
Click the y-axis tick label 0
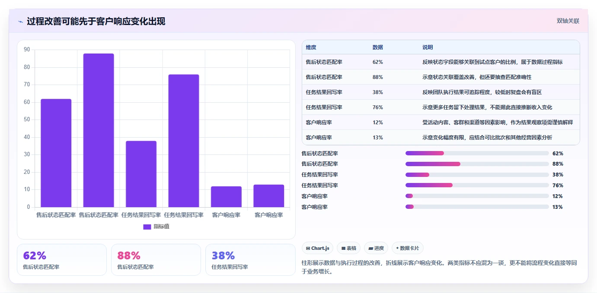point(29,207)
